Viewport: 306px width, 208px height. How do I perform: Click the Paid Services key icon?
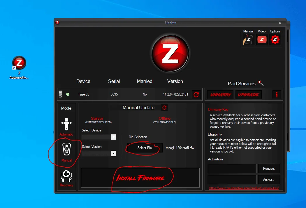(261, 83)
